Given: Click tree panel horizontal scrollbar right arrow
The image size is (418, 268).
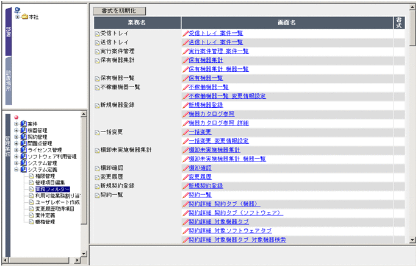Looking at the screenshot, I should tap(77, 260).
